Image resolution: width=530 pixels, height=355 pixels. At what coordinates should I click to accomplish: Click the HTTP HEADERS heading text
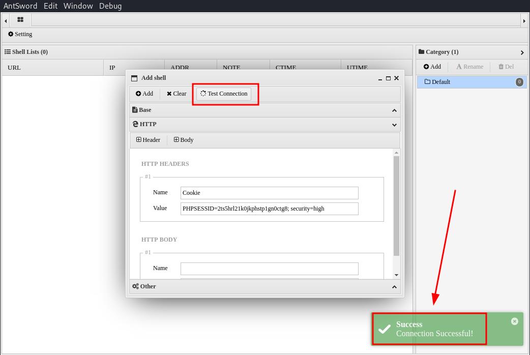point(165,164)
